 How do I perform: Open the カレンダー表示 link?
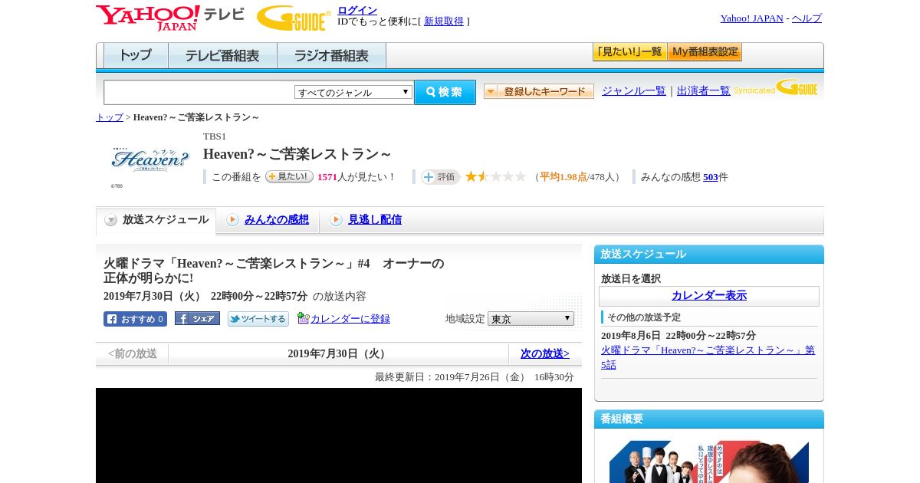709,295
